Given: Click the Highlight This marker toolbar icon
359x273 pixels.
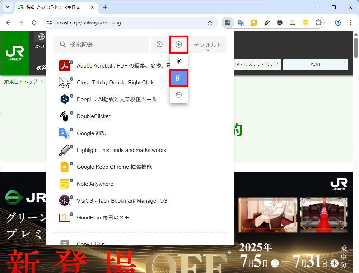Looking at the screenshot, I should coord(267,23).
